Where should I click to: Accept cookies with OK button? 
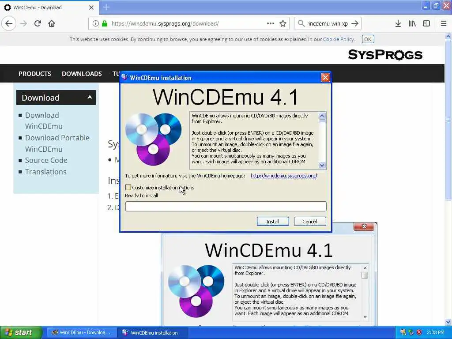(x=368, y=39)
